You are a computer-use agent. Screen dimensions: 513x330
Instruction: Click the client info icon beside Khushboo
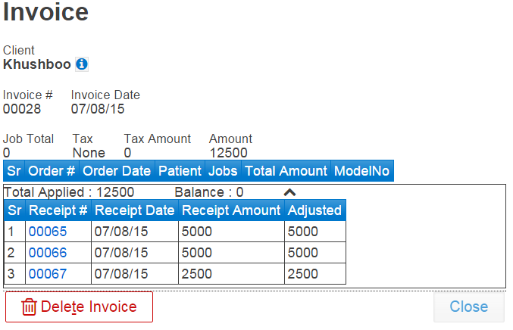coord(82,64)
